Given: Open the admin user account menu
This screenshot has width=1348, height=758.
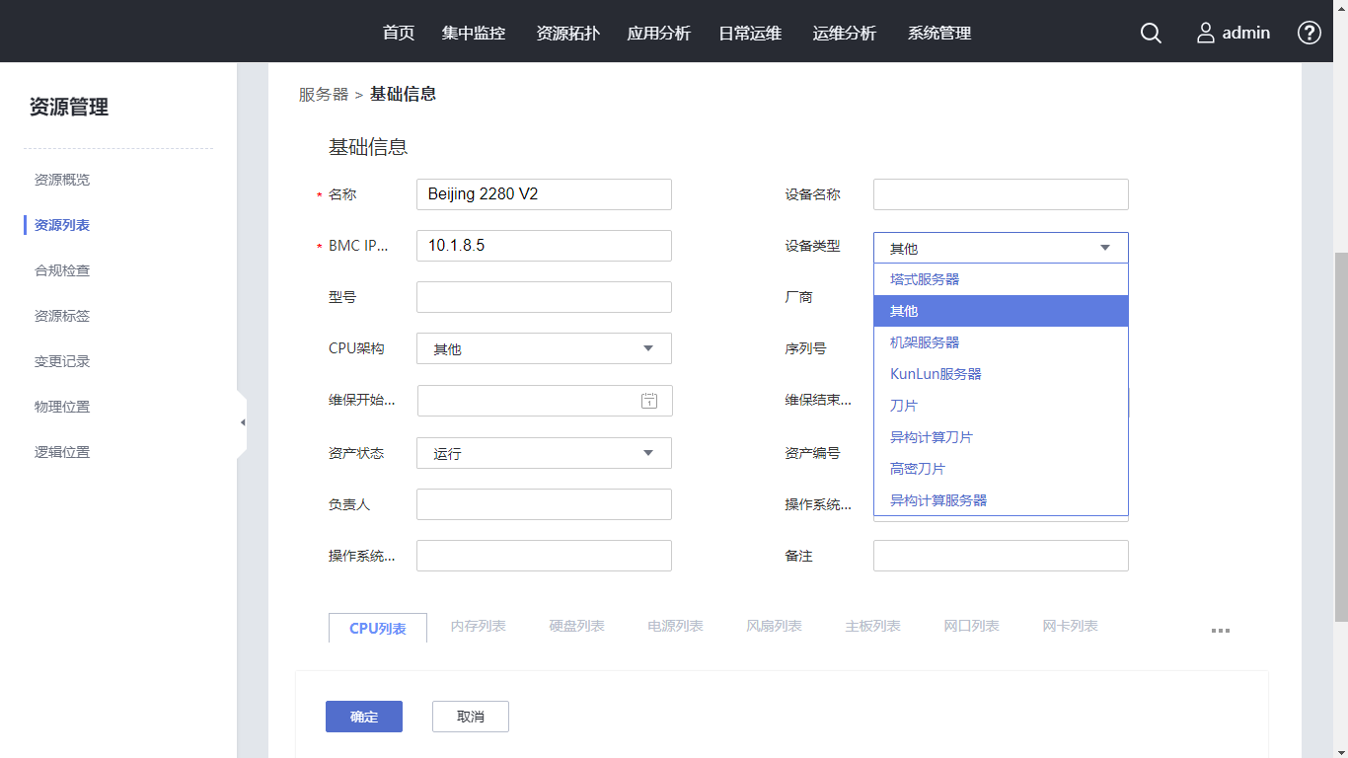Looking at the screenshot, I should [1234, 33].
